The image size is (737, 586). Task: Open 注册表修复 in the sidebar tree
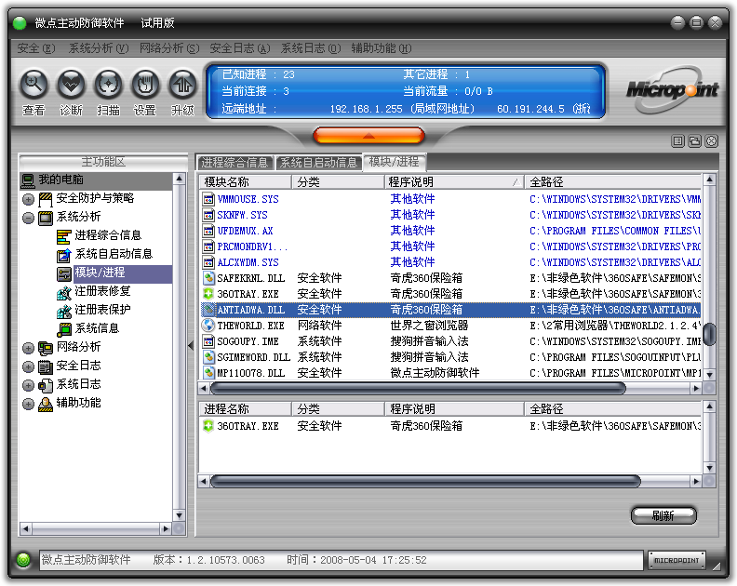pos(102,291)
